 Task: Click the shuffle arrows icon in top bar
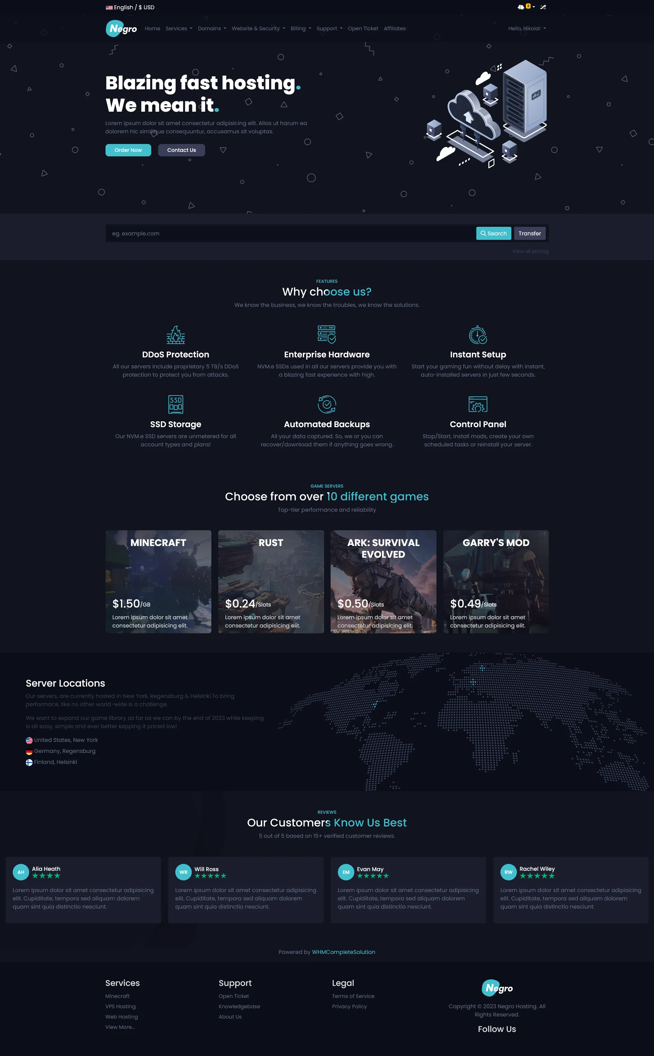coord(543,7)
